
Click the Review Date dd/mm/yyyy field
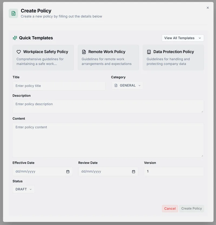pos(108,171)
